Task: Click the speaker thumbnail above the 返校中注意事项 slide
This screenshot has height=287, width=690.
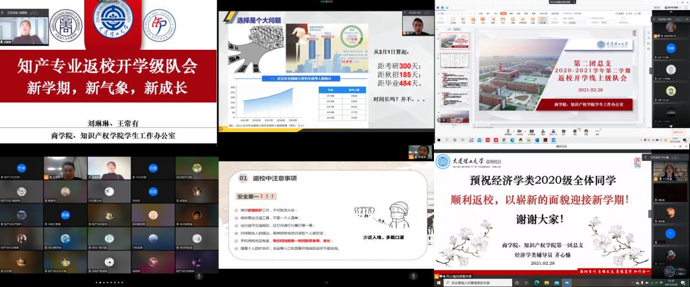Action: pos(420,151)
